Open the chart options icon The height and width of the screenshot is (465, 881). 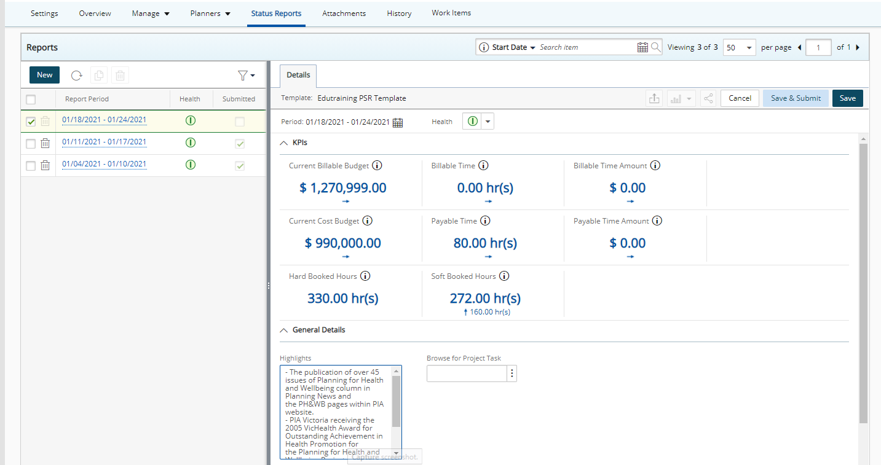click(x=681, y=98)
